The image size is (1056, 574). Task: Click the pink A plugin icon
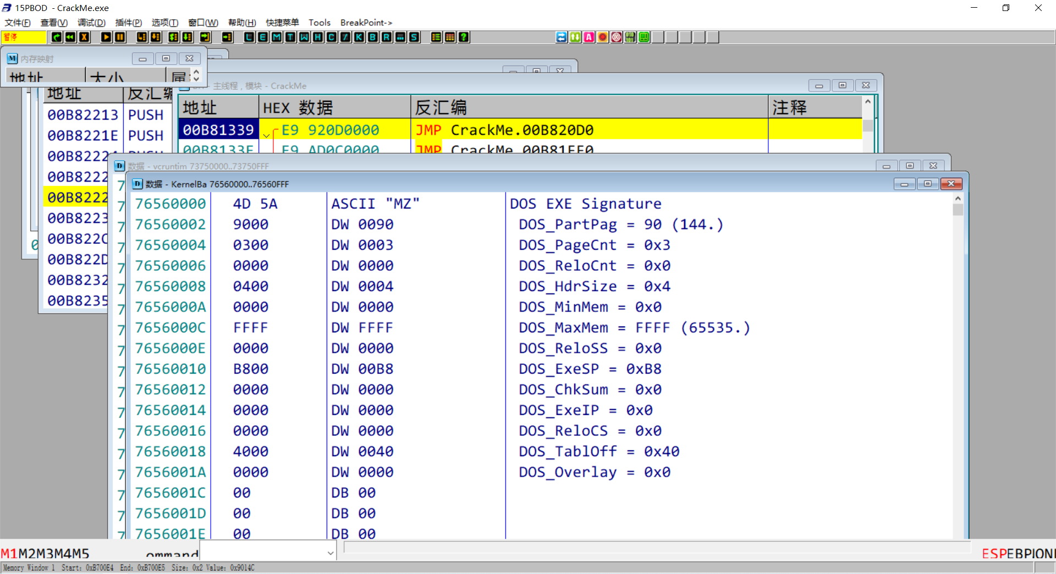[x=589, y=37]
